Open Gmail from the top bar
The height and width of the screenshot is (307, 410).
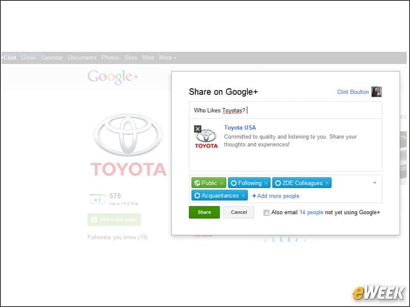coord(28,58)
